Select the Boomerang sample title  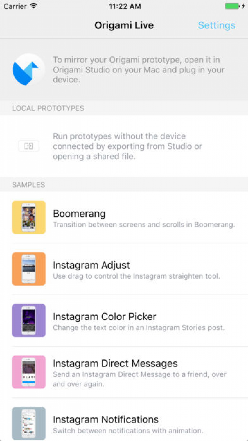(79, 214)
